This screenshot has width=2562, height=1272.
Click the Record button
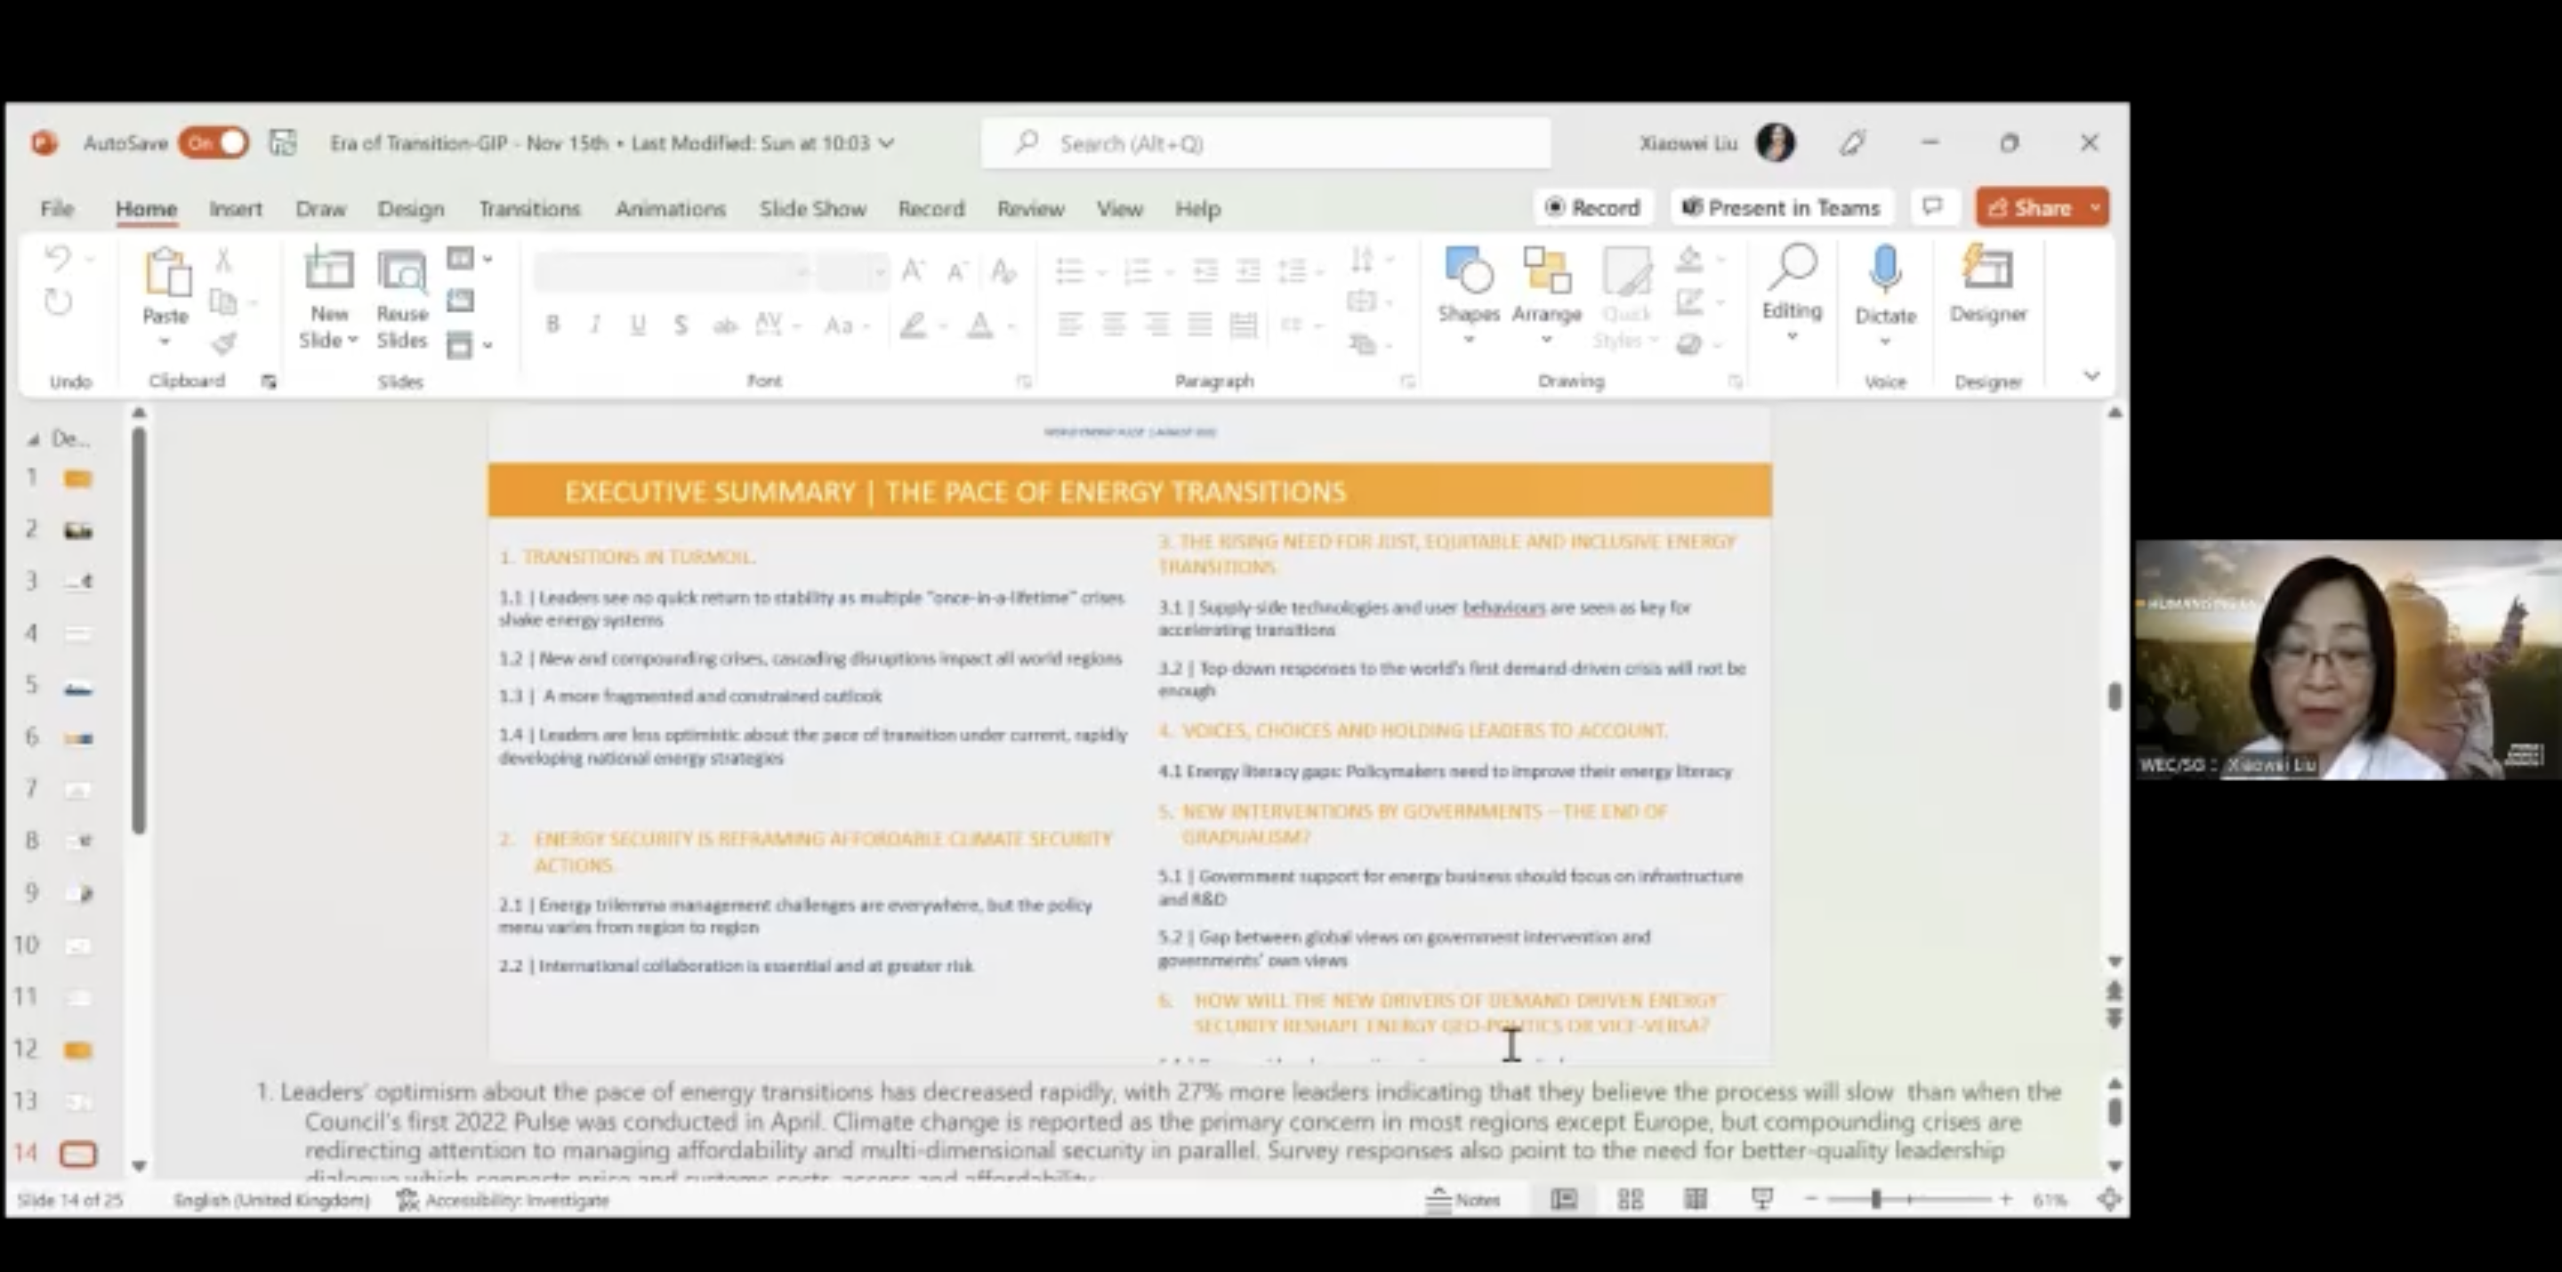[x=1592, y=208]
